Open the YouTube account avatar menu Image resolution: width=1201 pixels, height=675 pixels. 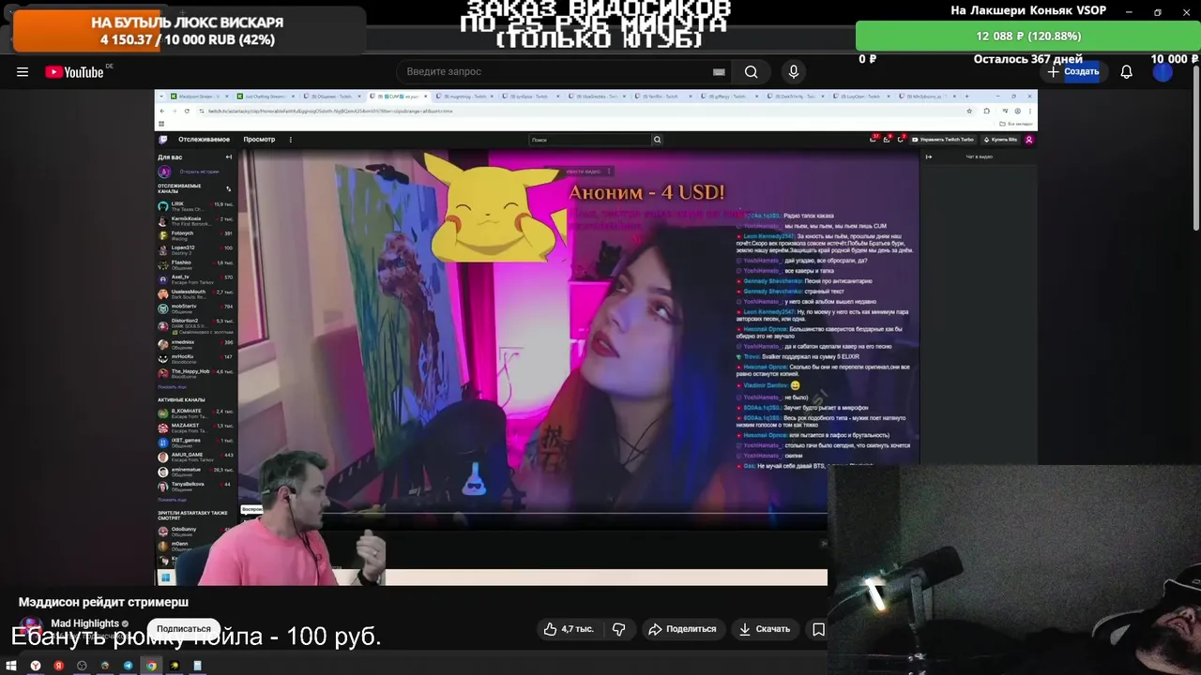pyautogui.click(x=1163, y=72)
